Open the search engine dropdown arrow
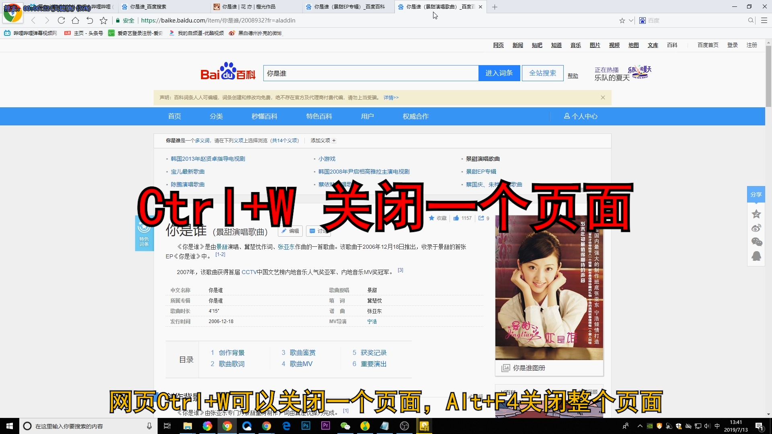The image size is (772, 434). pyautogui.click(x=631, y=20)
